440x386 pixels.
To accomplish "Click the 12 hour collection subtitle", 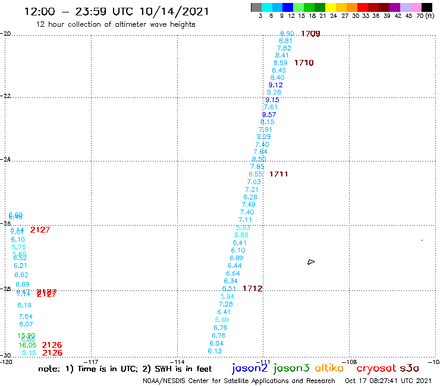I will click(115, 24).
